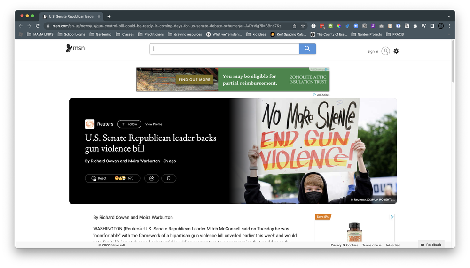The height and width of the screenshot is (268, 470).
Task: Open a new tab with the plus button
Action: click(x=109, y=16)
